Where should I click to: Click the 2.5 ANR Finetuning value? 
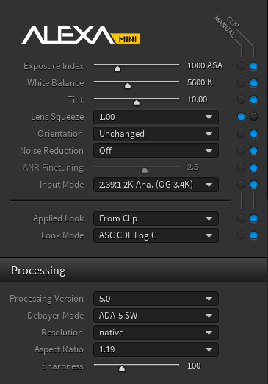coord(193,167)
